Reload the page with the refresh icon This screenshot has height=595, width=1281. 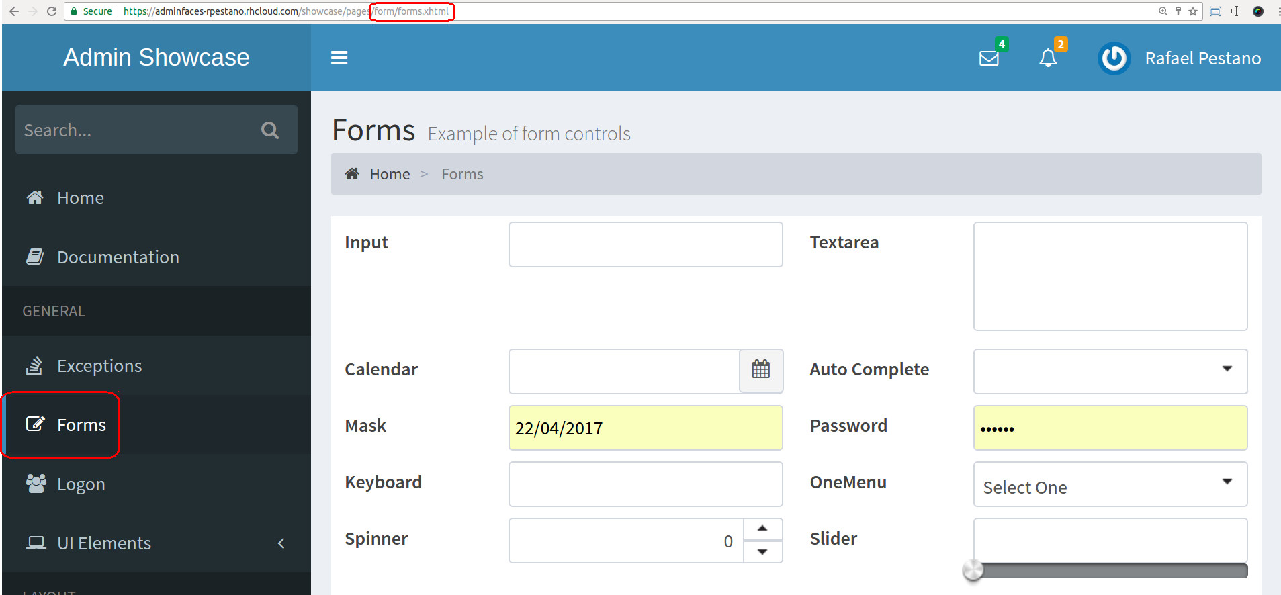(52, 11)
